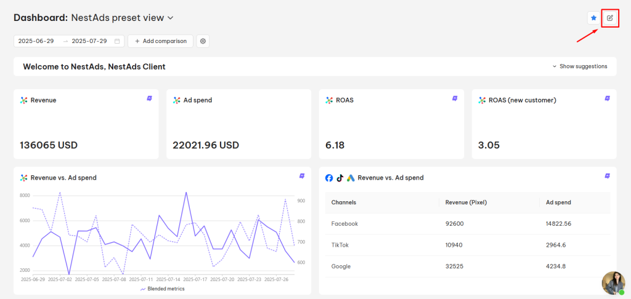631x299 pixels.
Task: Click Facebook ad spend 14822.56
Action: 558,224
